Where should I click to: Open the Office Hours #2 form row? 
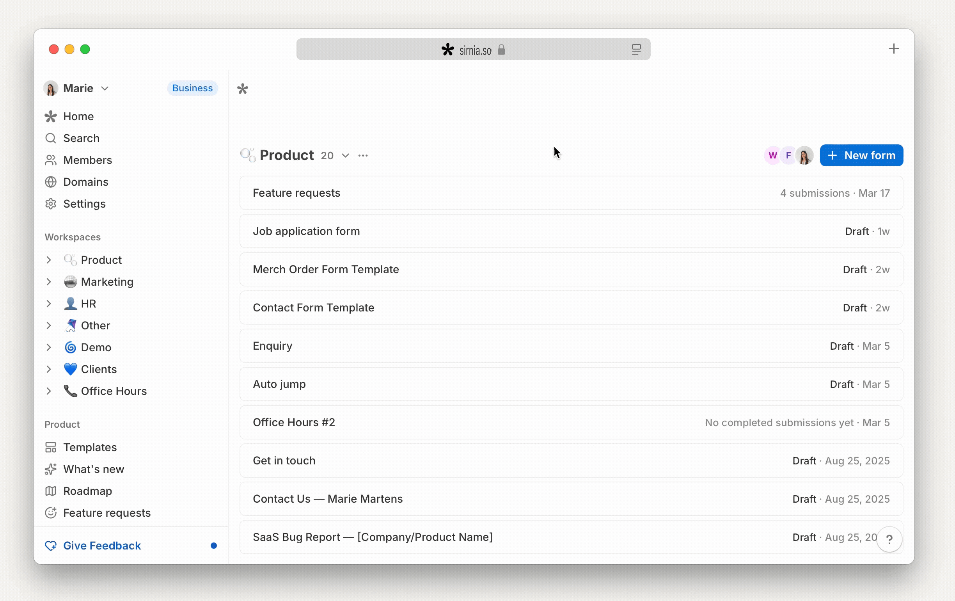tap(571, 422)
